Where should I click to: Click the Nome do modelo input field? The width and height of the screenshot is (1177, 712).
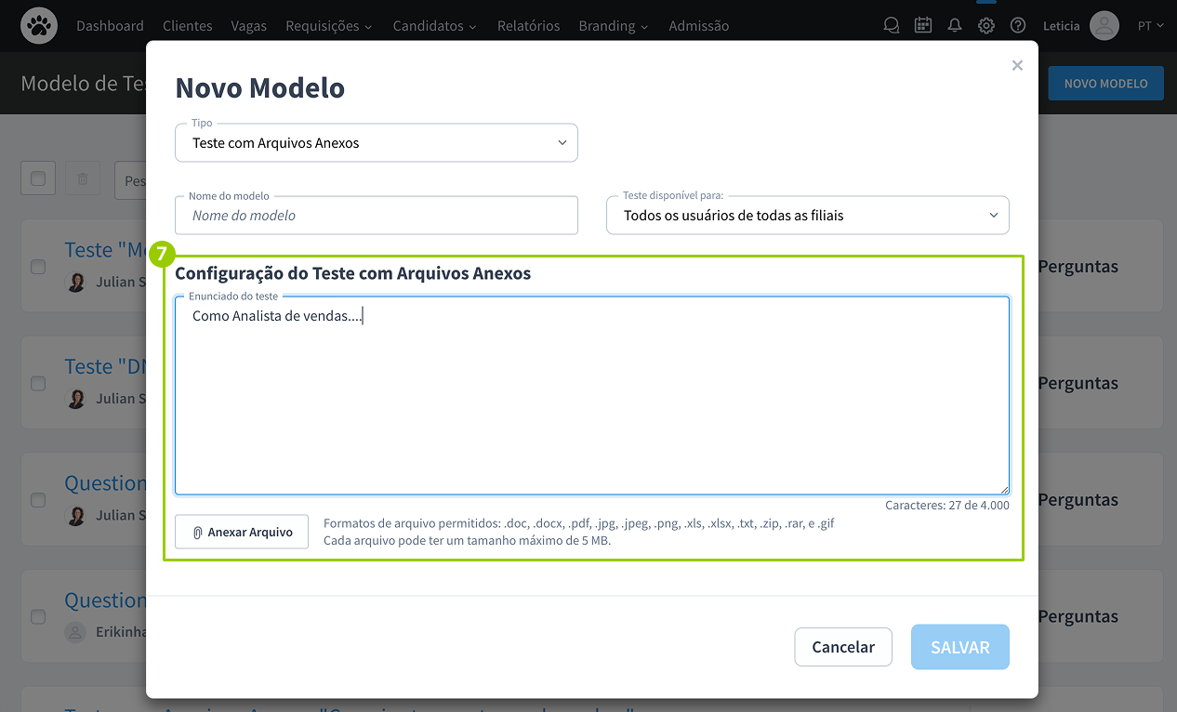376,216
